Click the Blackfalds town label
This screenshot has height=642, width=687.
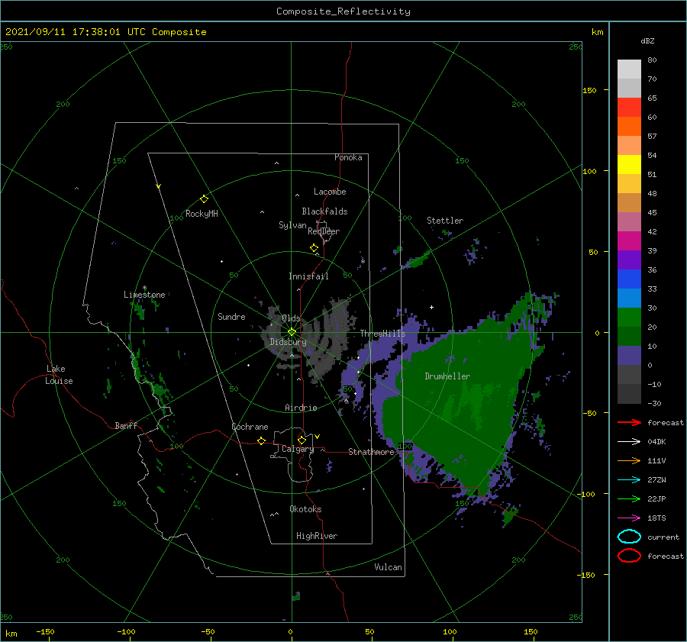(x=324, y=211)
